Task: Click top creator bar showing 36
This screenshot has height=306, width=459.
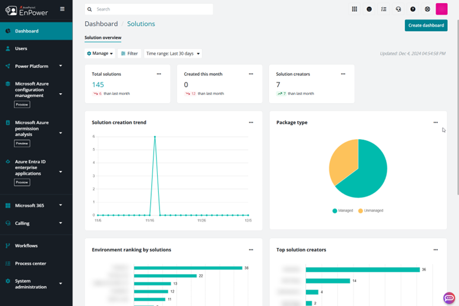Action: pos(362,269)
